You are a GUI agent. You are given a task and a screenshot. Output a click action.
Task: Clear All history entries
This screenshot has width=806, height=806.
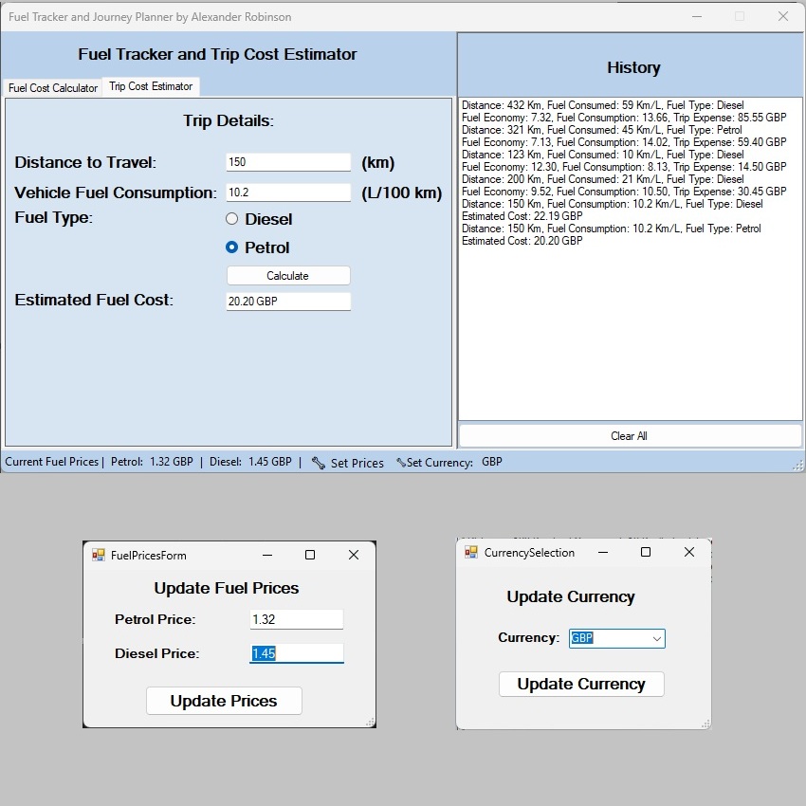(x=630, y=436)
